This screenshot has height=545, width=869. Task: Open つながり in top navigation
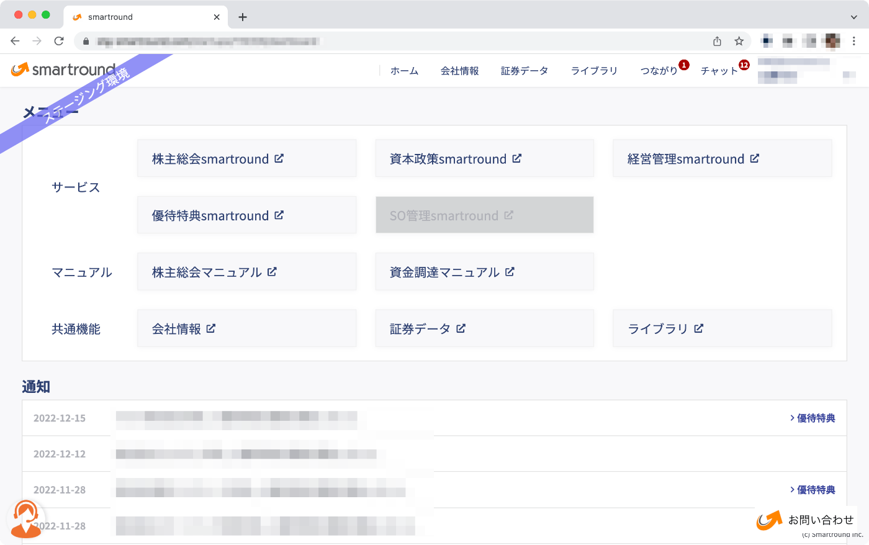tap(659, 71)
